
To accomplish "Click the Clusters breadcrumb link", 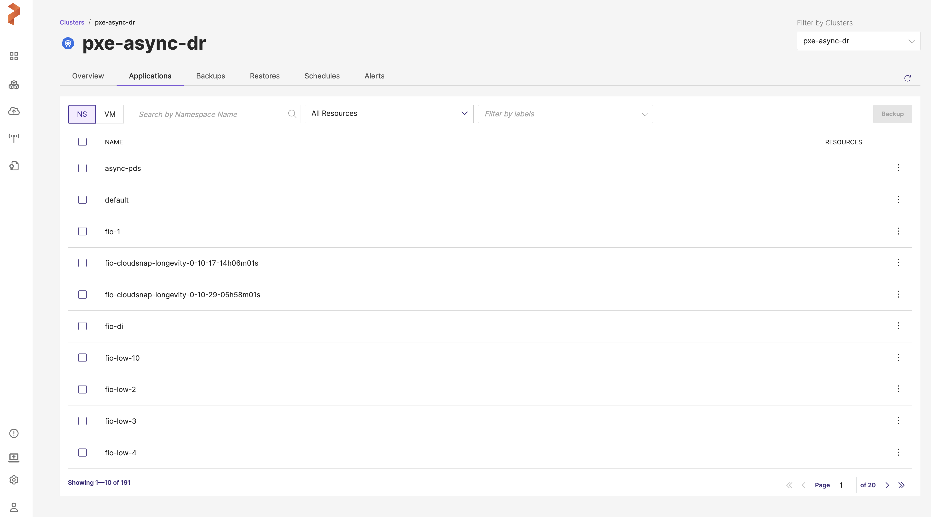I will click(71, 22).
